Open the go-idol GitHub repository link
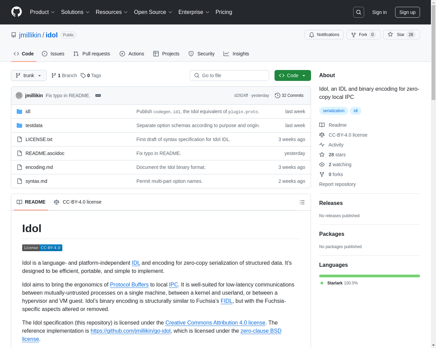Viewport: 436px width, 348px height. (x=130, y=331)
